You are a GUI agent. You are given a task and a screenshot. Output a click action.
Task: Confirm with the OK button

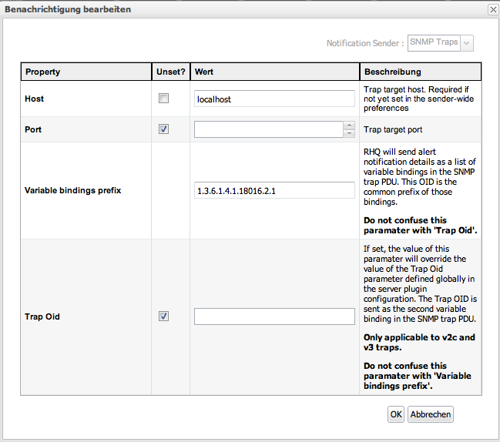[396, 414]
